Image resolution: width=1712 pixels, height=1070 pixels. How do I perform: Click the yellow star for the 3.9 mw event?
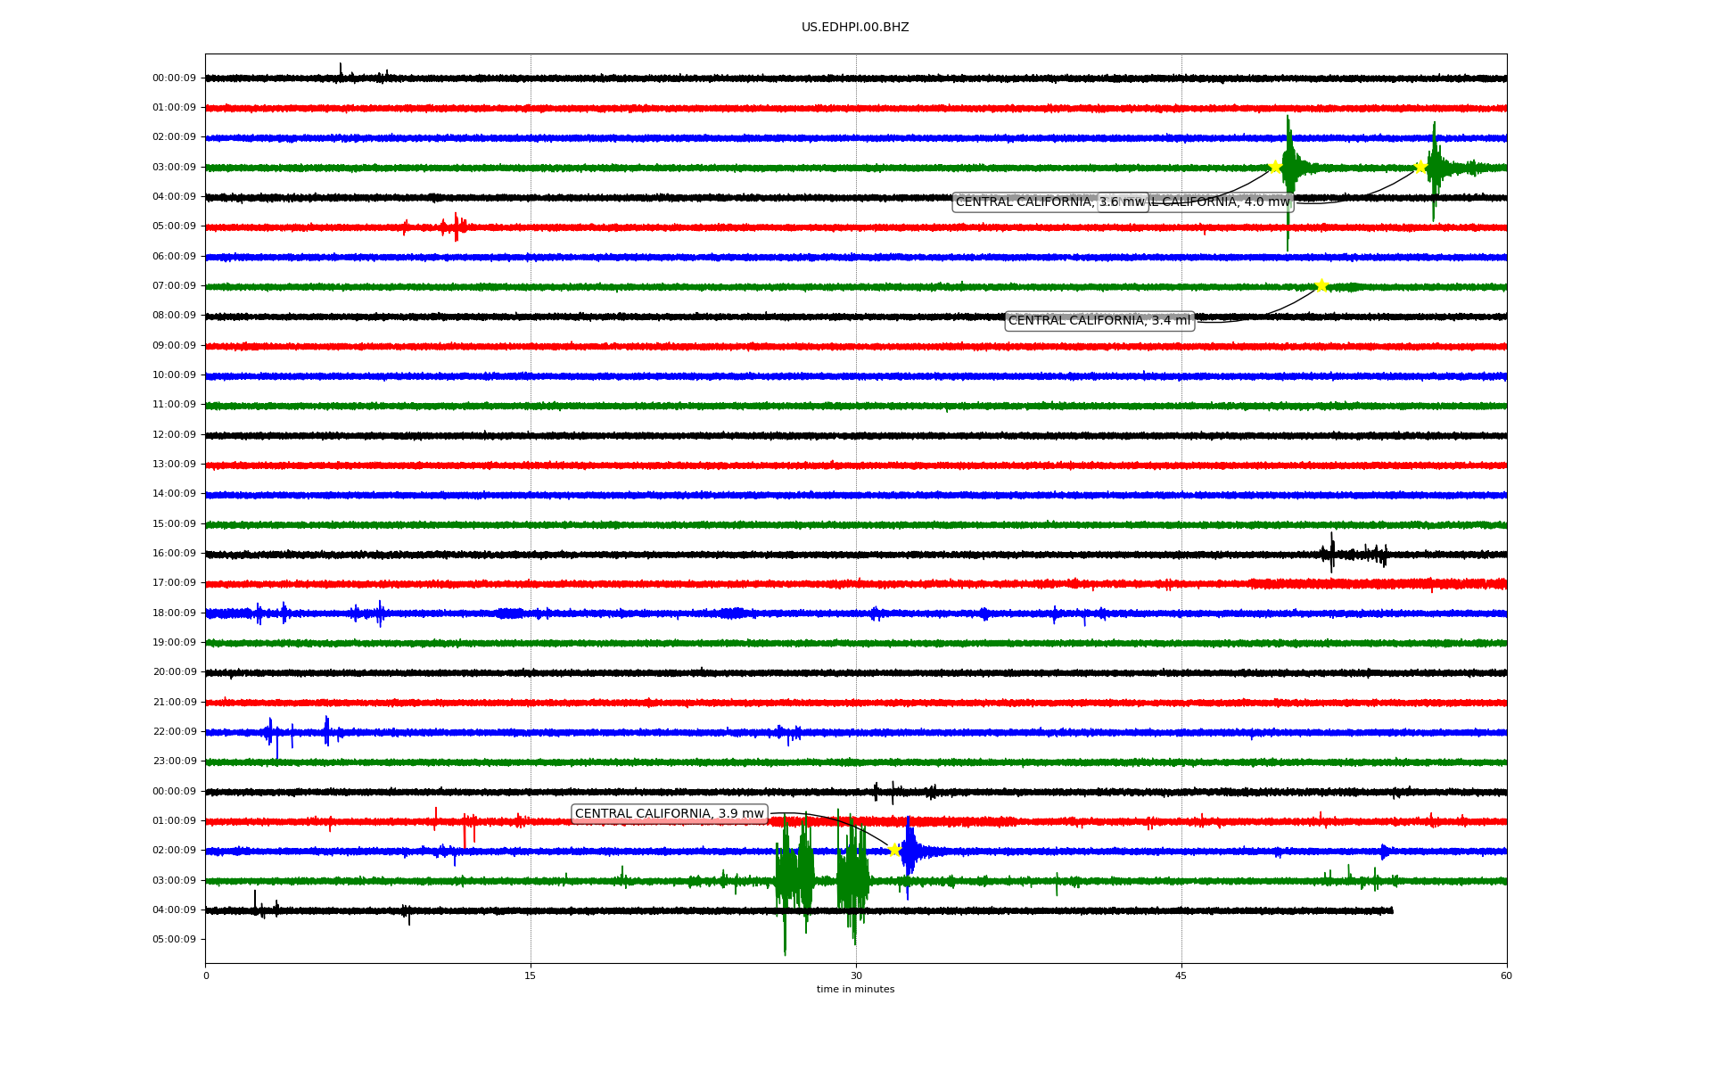click(x=894, y=850)
